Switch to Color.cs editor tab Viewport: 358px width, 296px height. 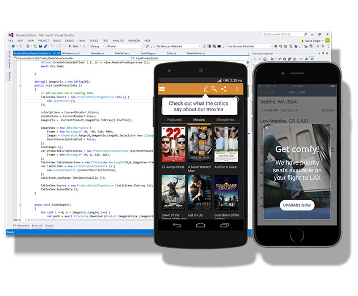click(x=171, y=53)
